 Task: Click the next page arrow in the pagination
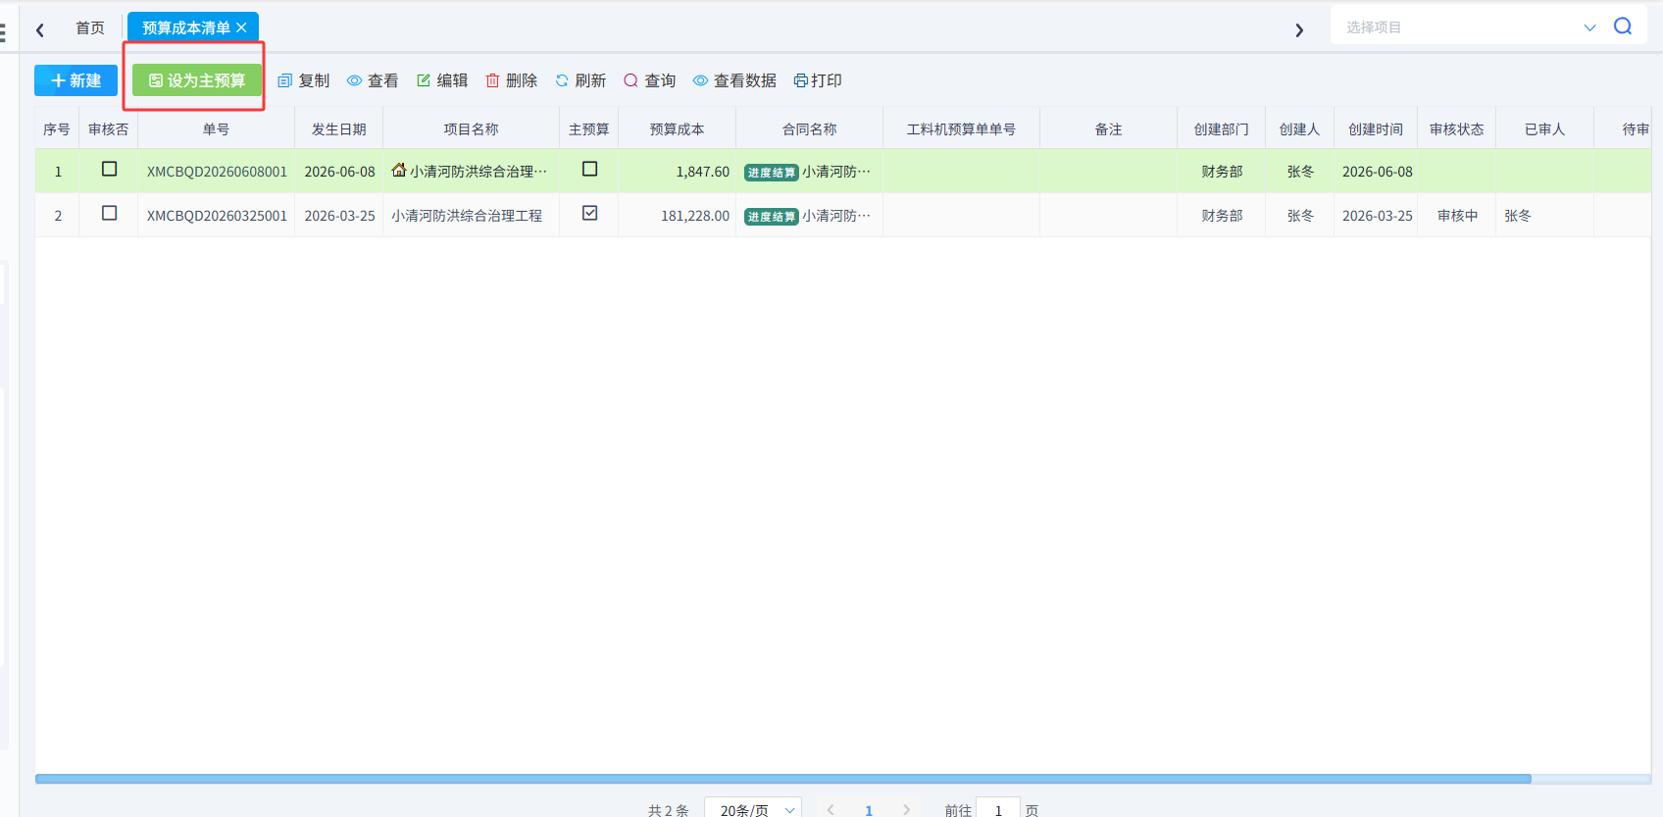pos(906,809)
